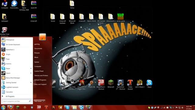Open the Server folder on desktop
The width and height of the screenshot is (195, 110).
(x=53, y=18)
